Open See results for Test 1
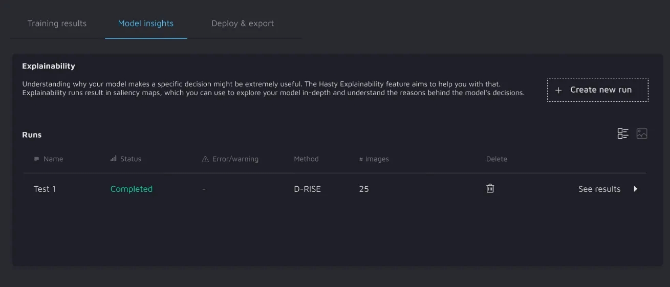 point(599,189)
